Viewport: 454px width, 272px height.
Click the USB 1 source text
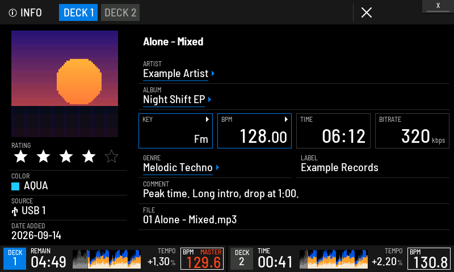click(x=33, y=211)
